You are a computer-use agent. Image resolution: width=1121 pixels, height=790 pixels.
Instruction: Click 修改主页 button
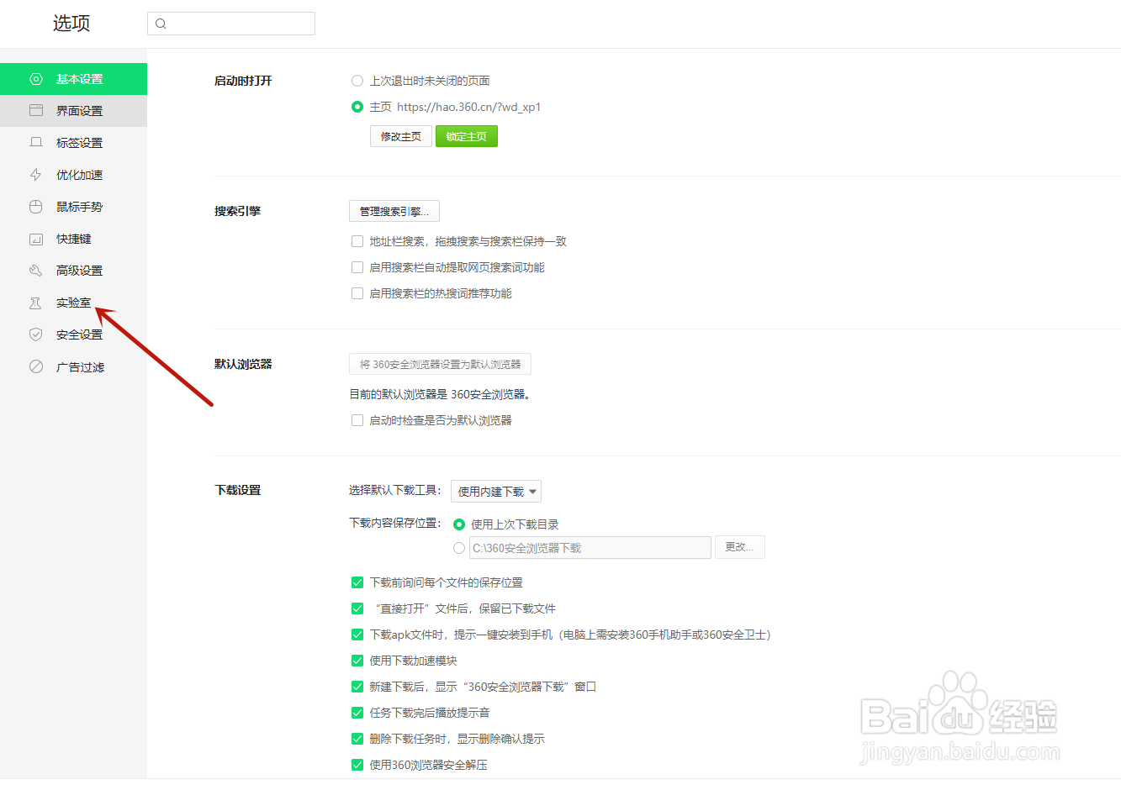(401, 136)
